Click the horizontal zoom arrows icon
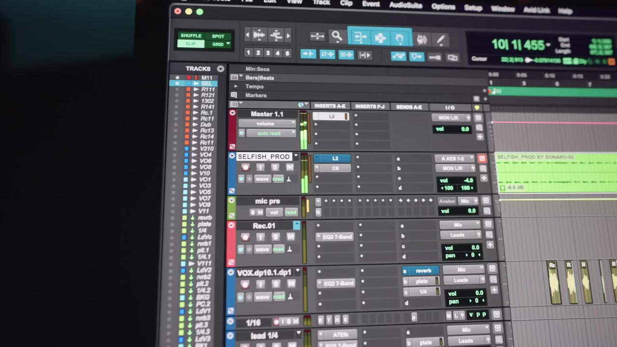 pyautogui.click(x=317, y=36)
